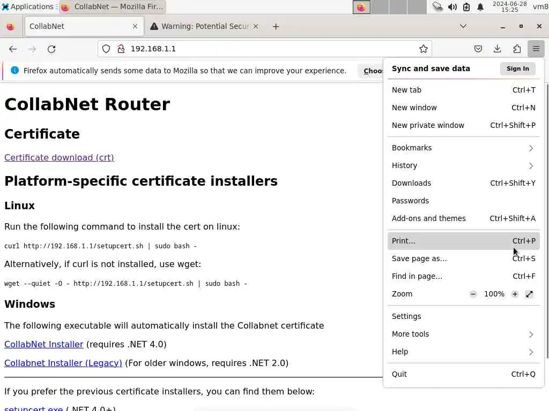This screenshot has width=549, height=411.
Task: Open the Save to Pocket icon
Action: click(478, 49)
